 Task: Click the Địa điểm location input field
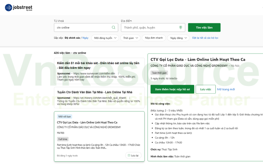click(150, 28)
